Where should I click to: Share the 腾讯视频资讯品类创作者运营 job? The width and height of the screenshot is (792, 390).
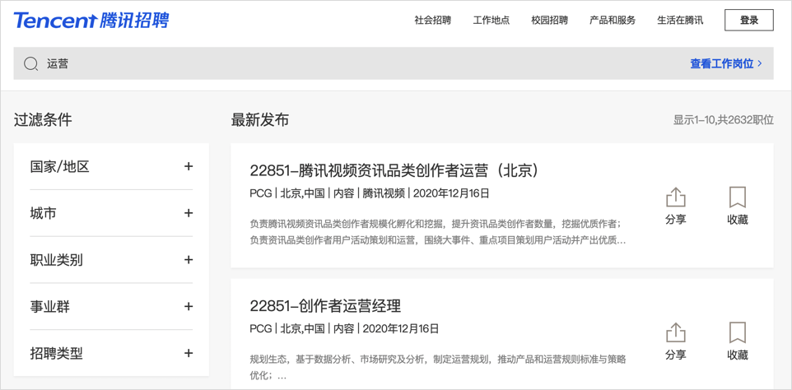[675, 206]
